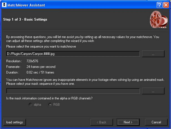Focus the empty mask sequence path field
Viewport: 171px width, 129px height.
coord(73,91)
